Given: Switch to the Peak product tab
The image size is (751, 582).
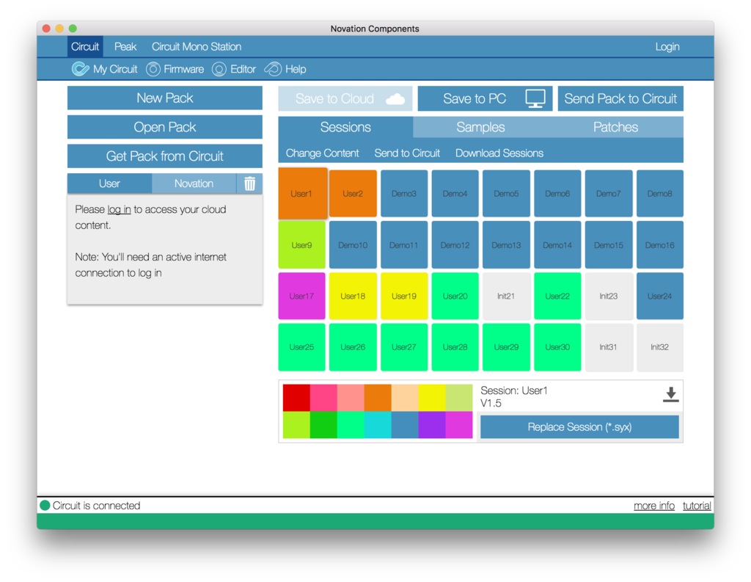Looking at the screenshot, I should [x=125, y=46].
